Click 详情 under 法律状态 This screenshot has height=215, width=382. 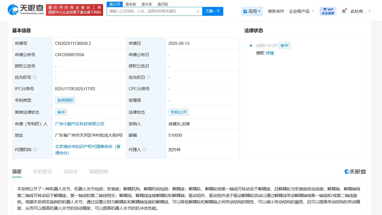click(x=270, y=53)
